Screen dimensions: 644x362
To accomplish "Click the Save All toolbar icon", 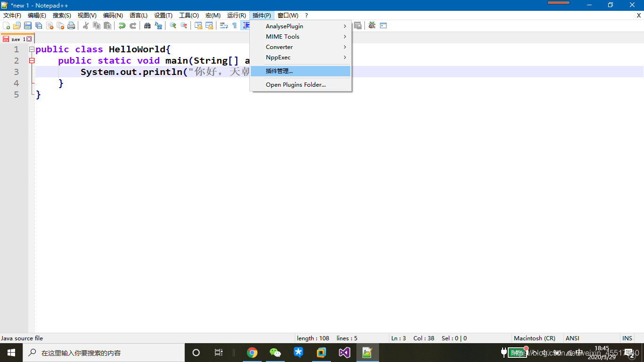I will tap(39, 25).
